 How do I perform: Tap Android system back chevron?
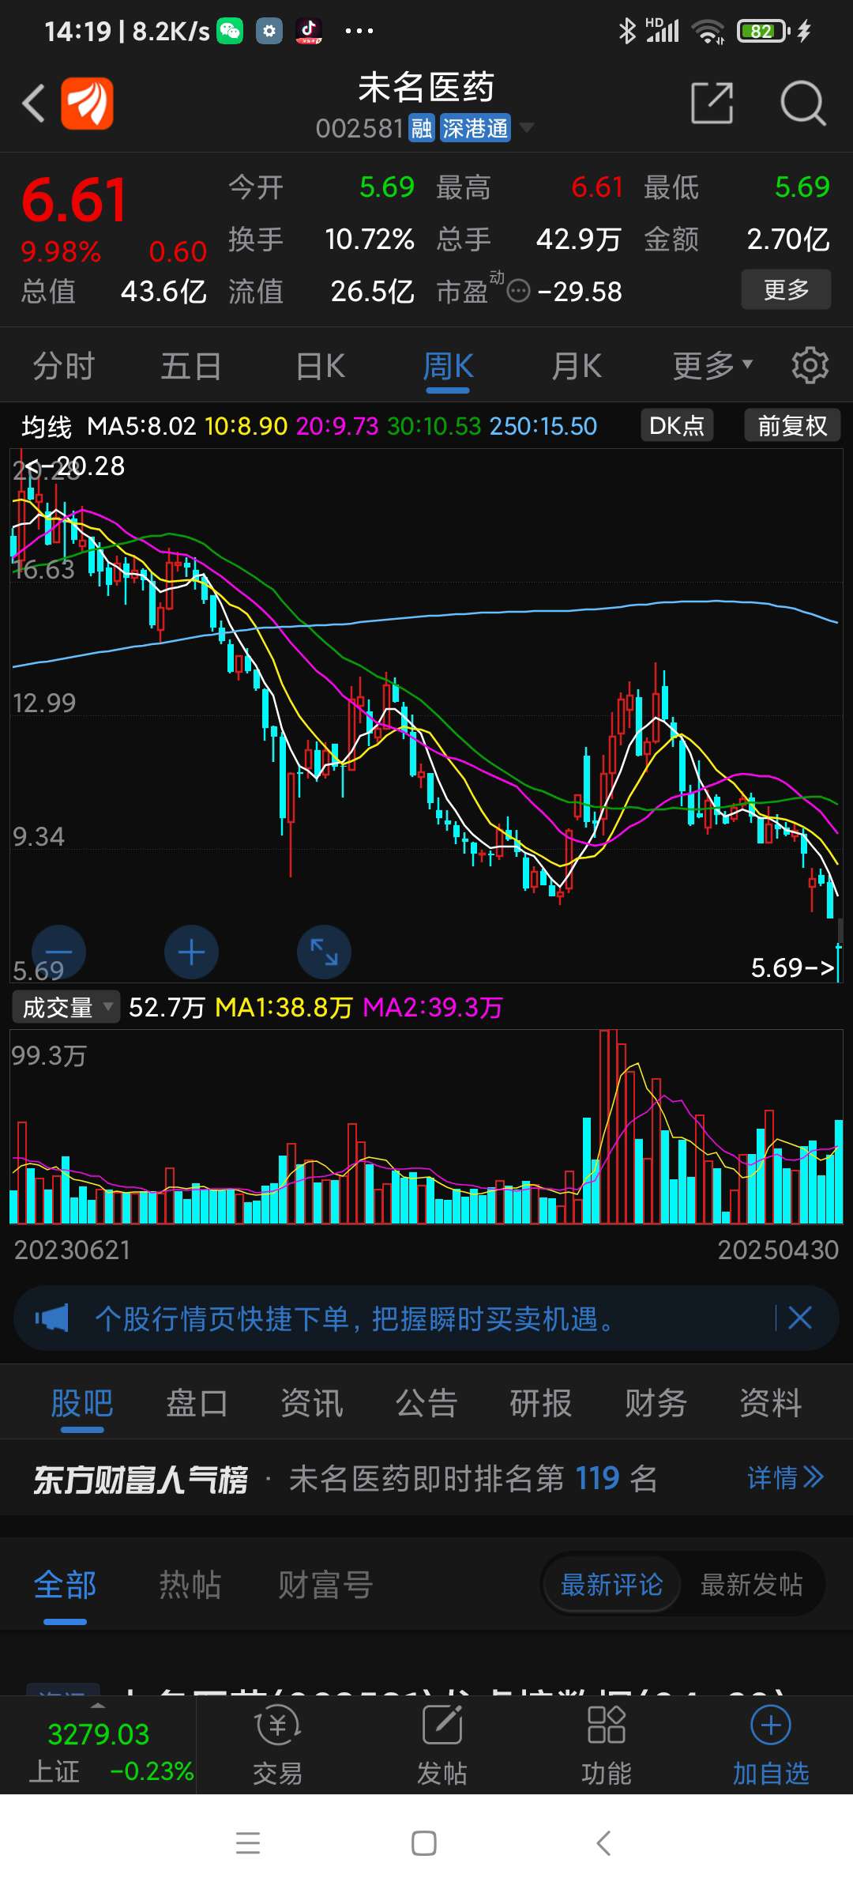point(603,1843)
